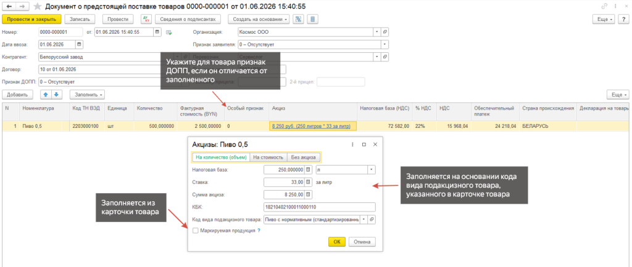Open calculator for Ставка field

coord(309,182)
